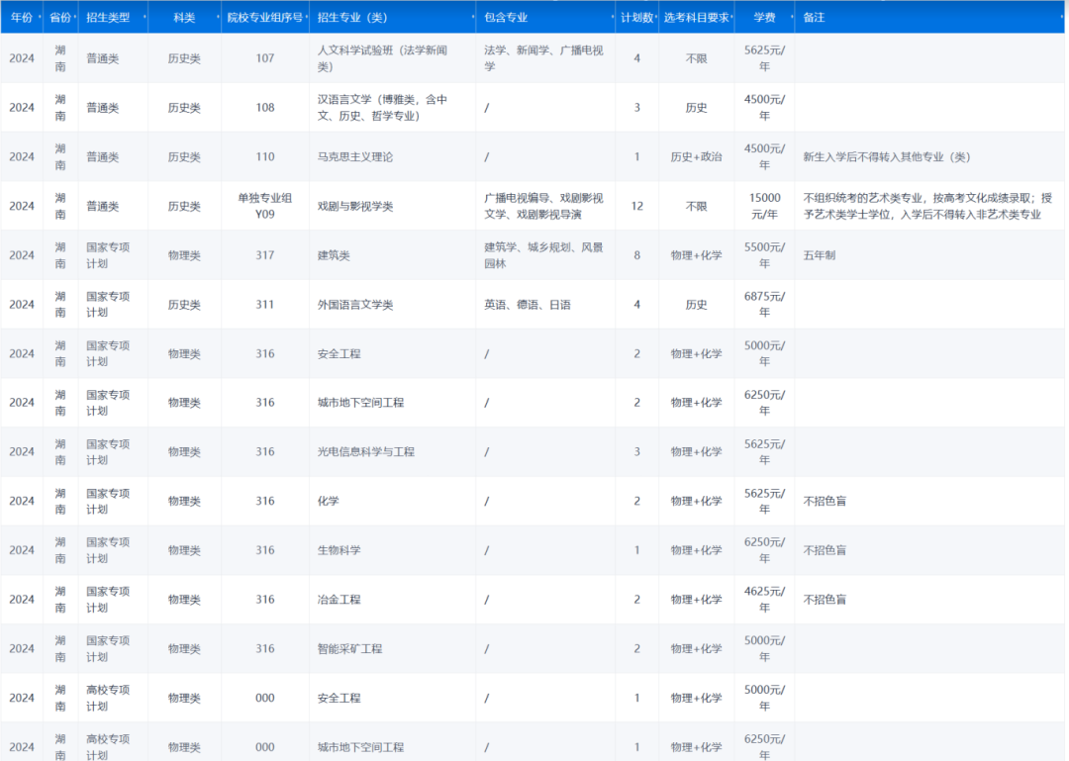Click 历史类 in the 外国语言文学类 row

coord(184,304)
